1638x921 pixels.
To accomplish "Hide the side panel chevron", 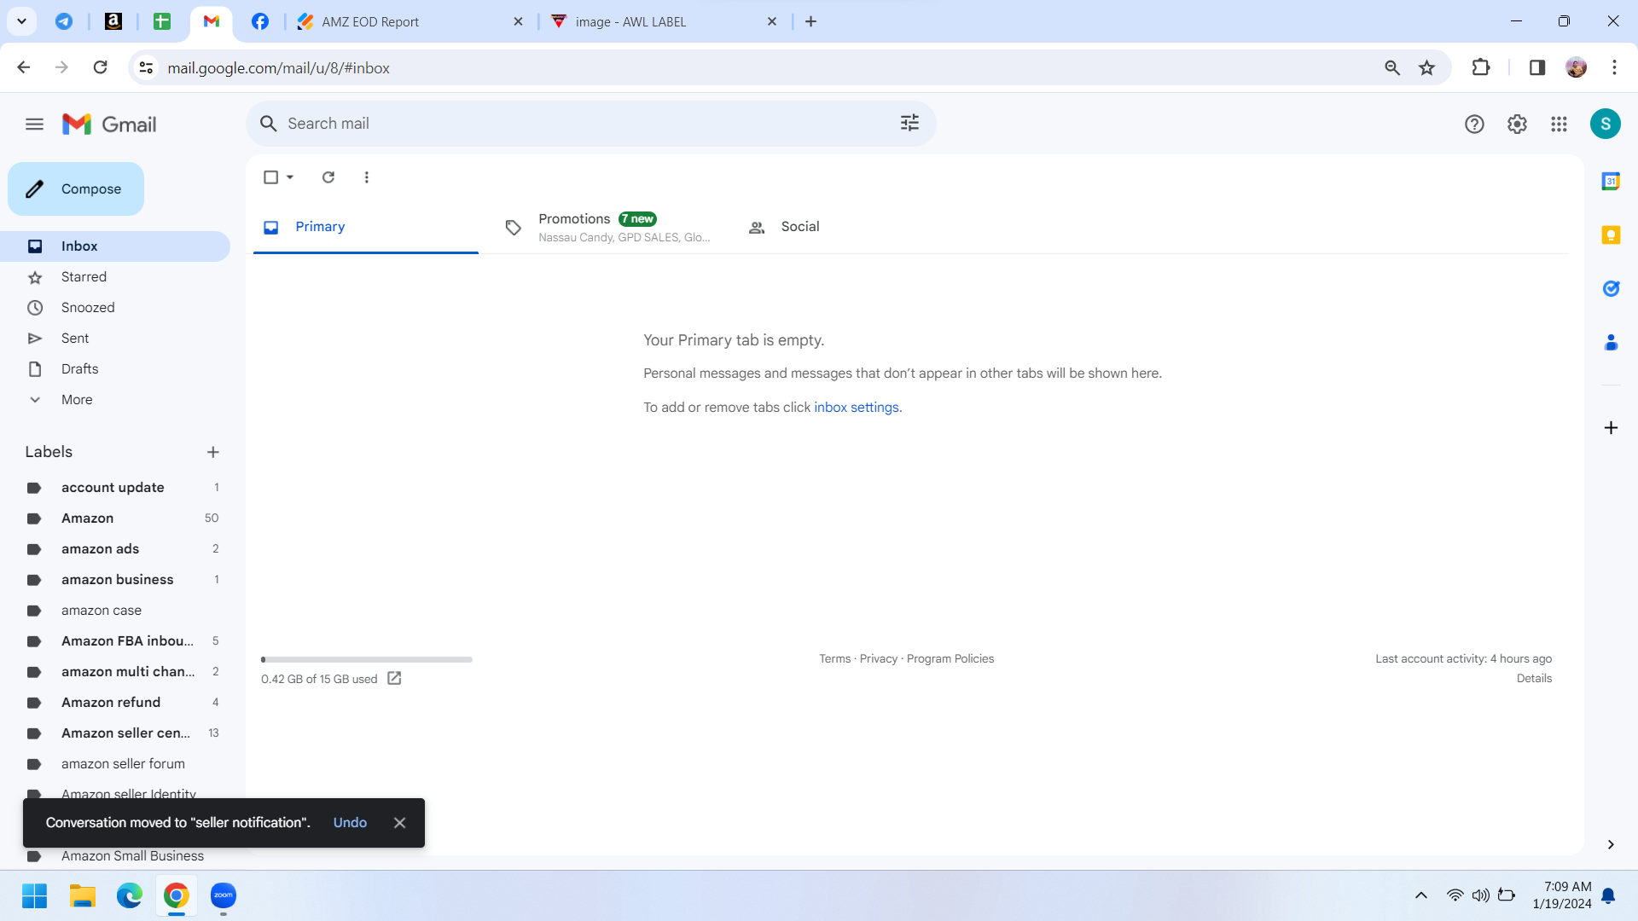I will 1611,845.
